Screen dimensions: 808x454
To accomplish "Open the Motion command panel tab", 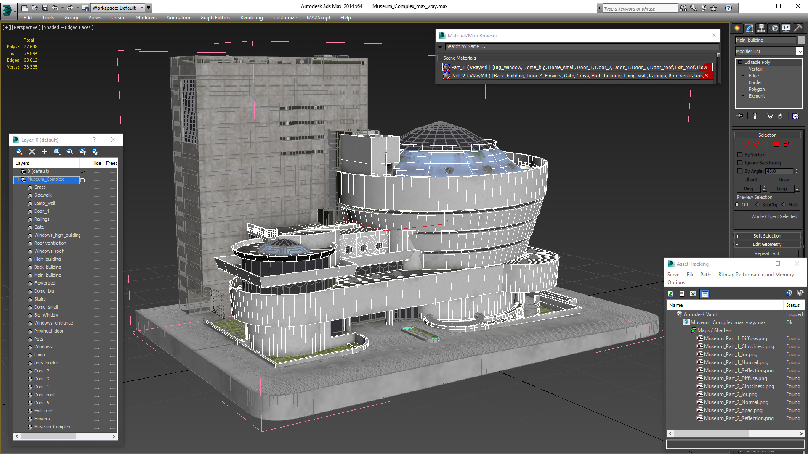I will tap(774, 28).
